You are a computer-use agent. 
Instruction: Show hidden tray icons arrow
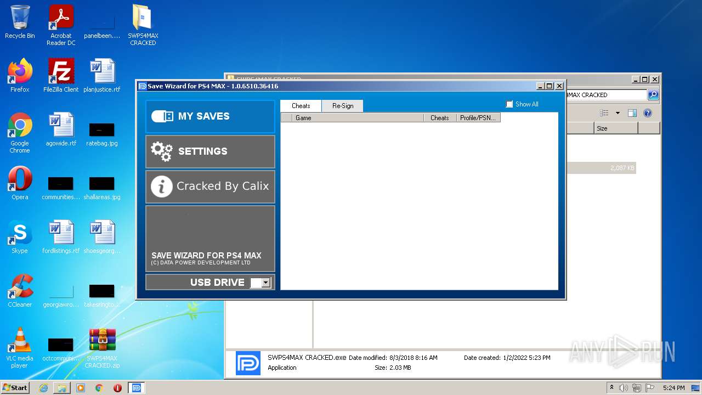tap(612, 388)
